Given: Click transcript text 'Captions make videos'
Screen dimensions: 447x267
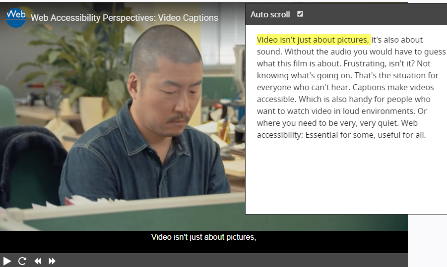Looking at the screenshot, I should [393, 87].
